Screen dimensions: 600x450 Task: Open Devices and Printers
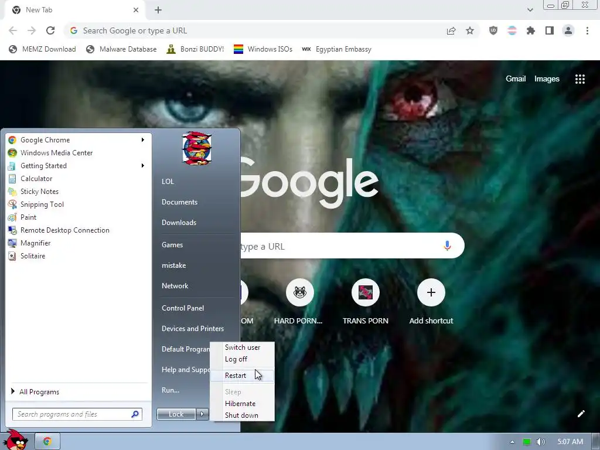(192, 329)
